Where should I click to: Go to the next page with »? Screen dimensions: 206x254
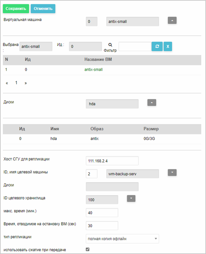tap(25, 83)
